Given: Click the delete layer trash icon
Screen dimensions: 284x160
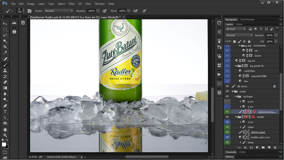Looking at the screenshot, I should click(x=275, y=147).
